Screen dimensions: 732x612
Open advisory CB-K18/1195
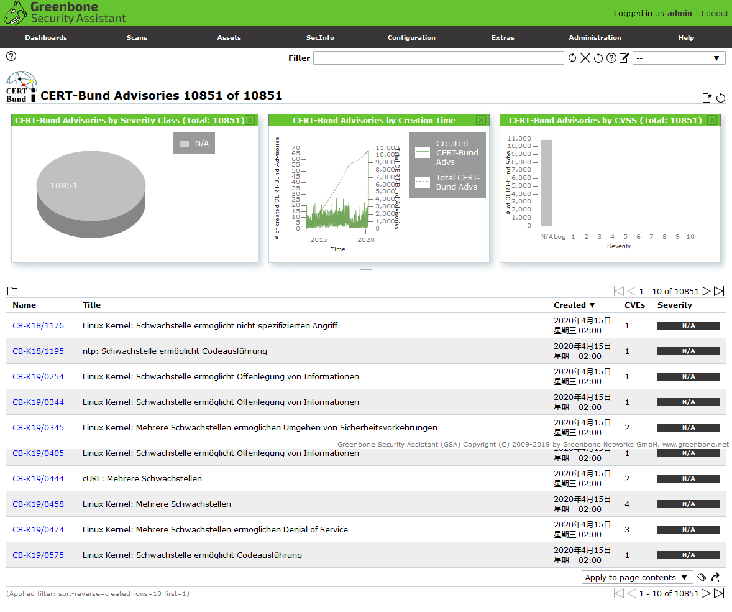(x=39, y=351)
